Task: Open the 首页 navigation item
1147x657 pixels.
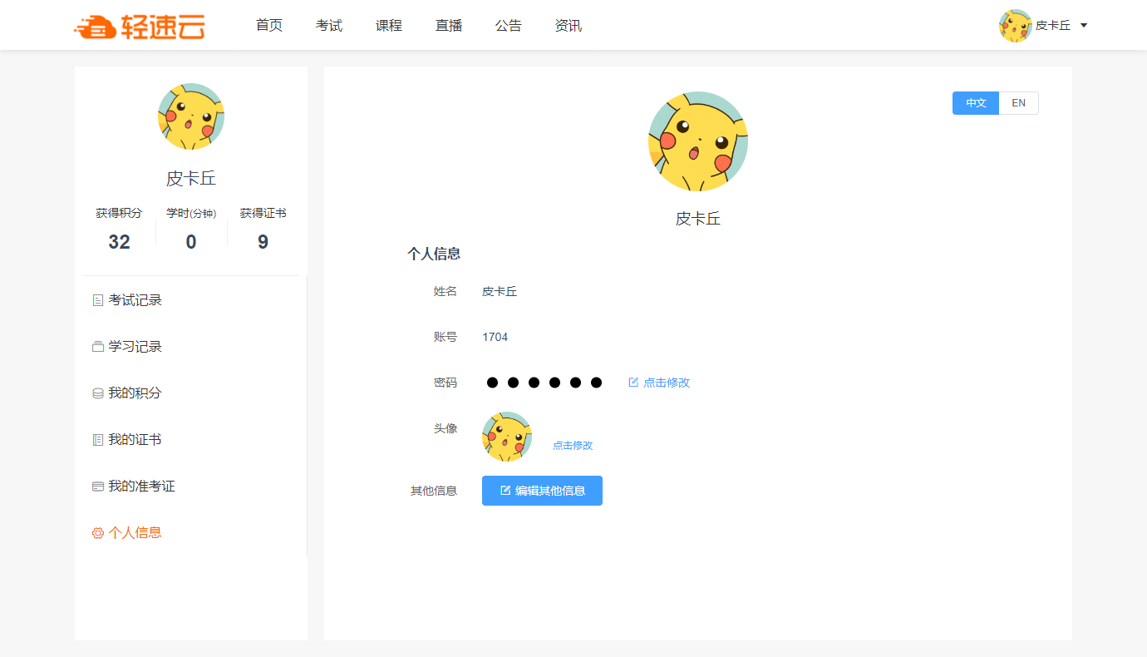Action: [x=269, y=26]
